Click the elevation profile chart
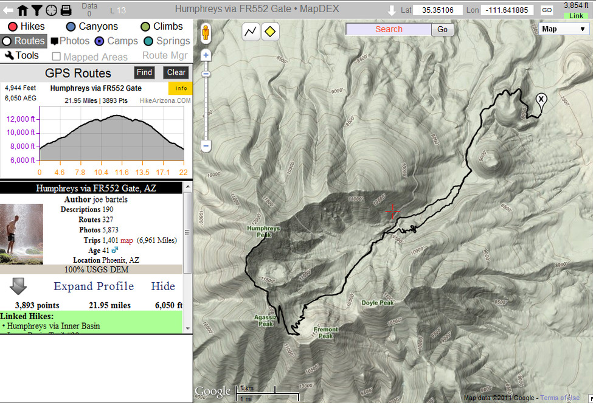Screen dimensions: 596x405 click(x=112, y=134)
